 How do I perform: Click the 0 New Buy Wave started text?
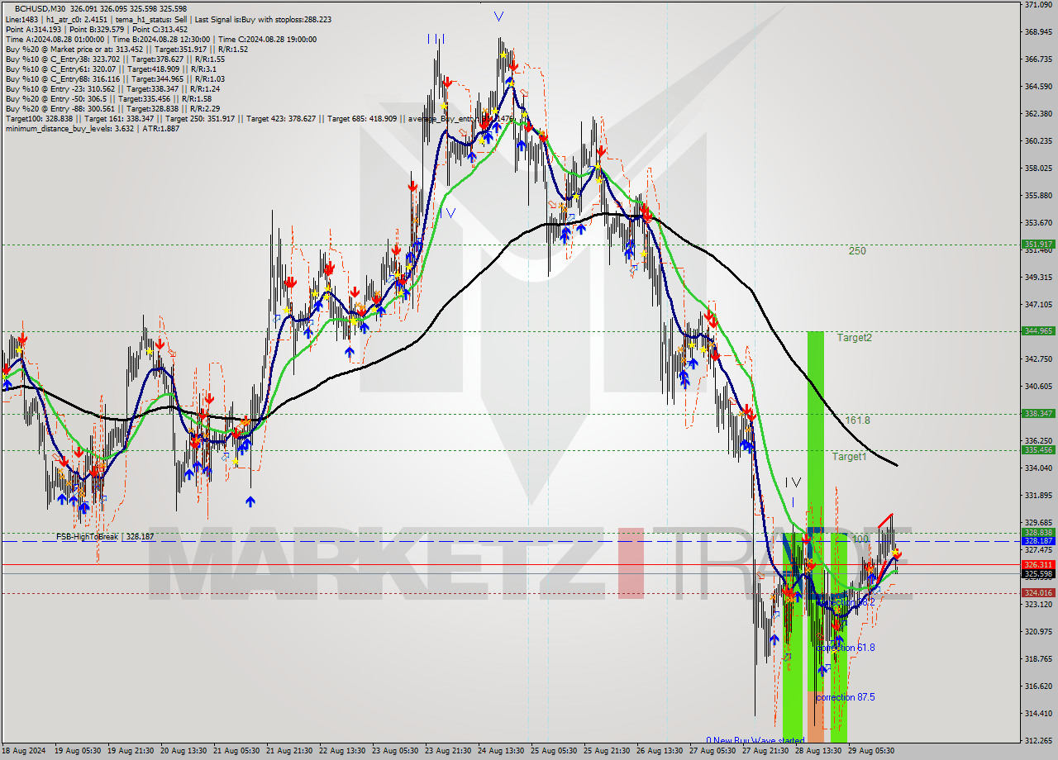click(x=755, y=740)
